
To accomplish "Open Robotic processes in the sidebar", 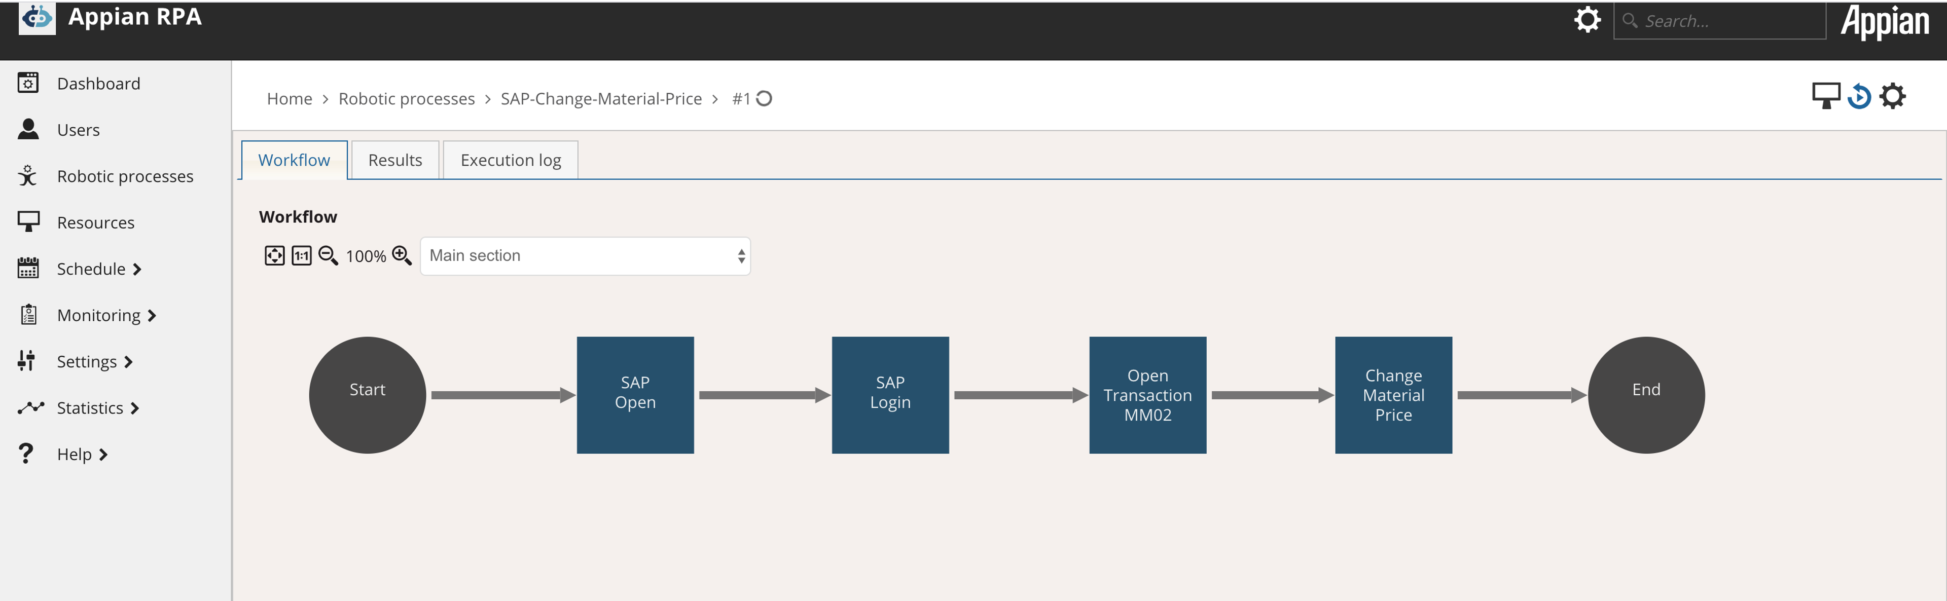I will (x=125, y=176).
